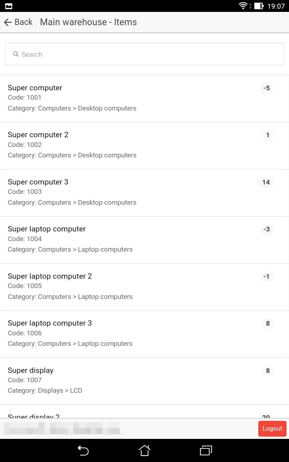This screenshot has height=462, width=289.
Task: Tap the picture notification icon in status bar
Action: pyautogui.click(x=8, y=6)
